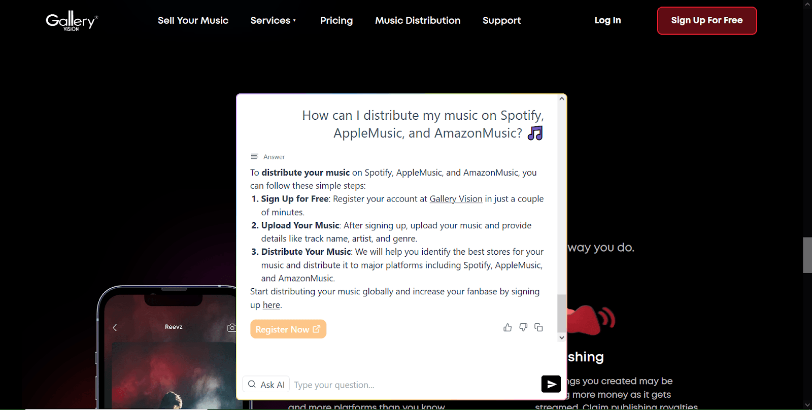
Task: Give the answer a thumbs up
Action: [x=507, y=327]
